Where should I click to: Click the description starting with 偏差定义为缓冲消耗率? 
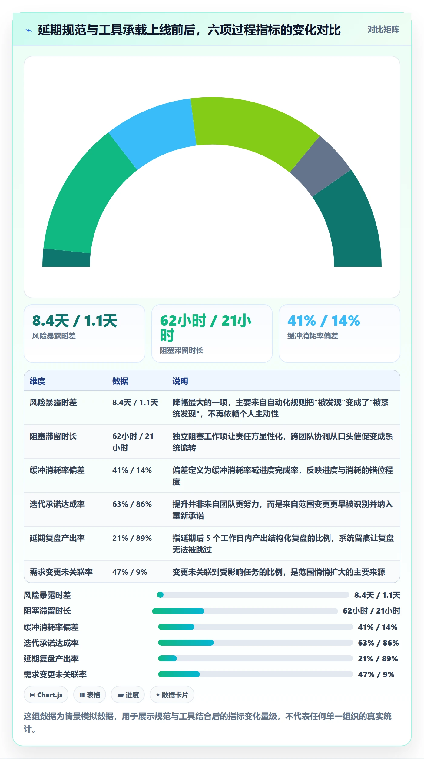point(283,476)
